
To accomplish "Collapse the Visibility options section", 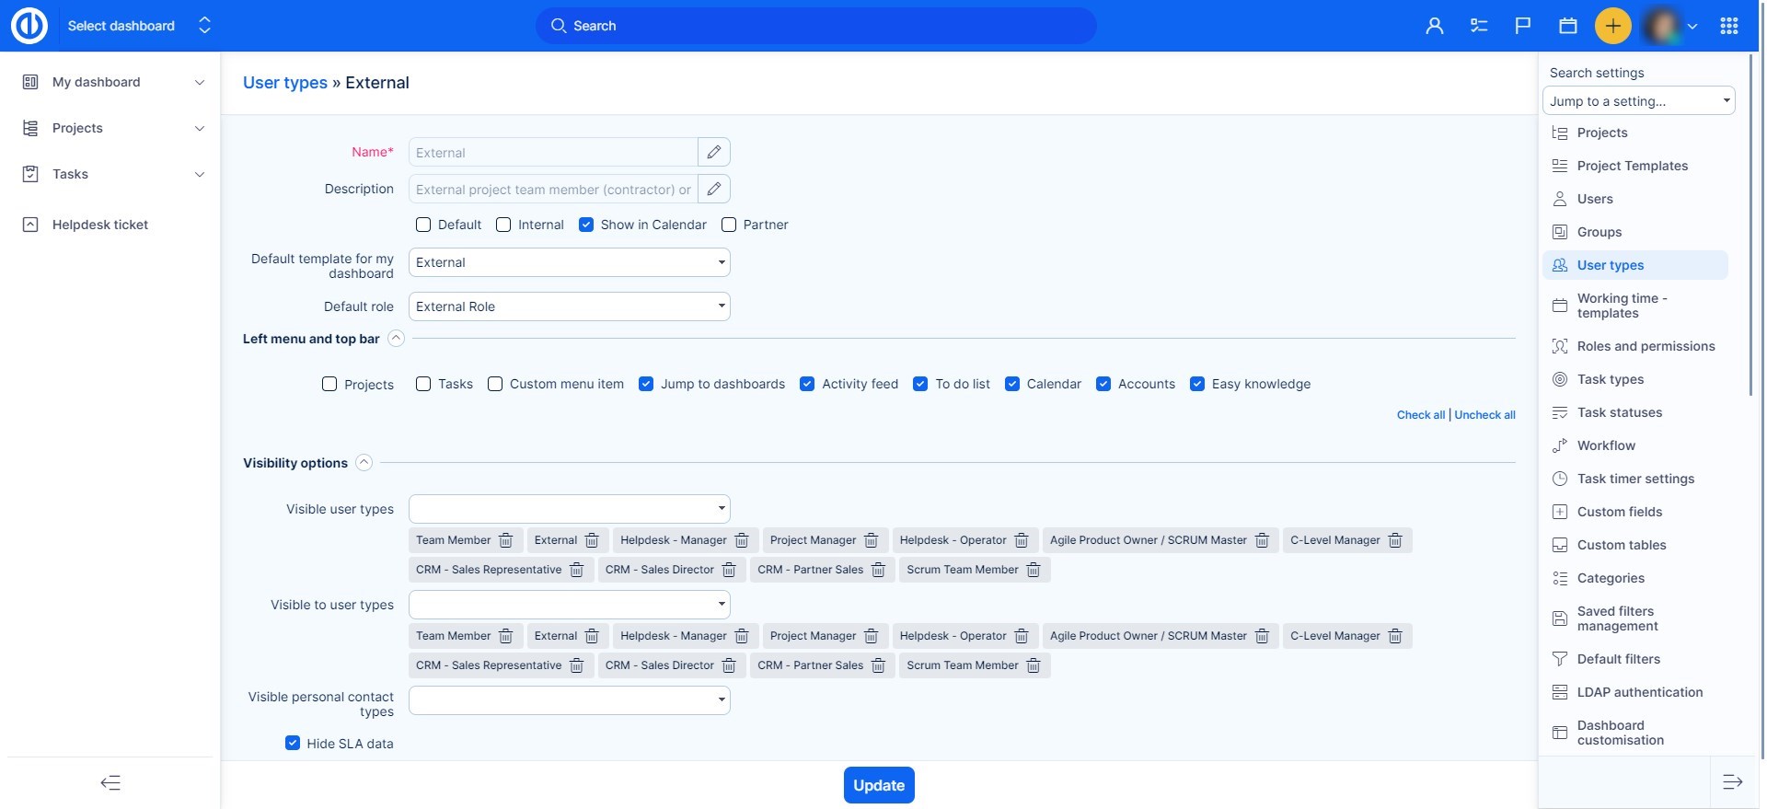I will pyautogui.click(x=364, y=463).
